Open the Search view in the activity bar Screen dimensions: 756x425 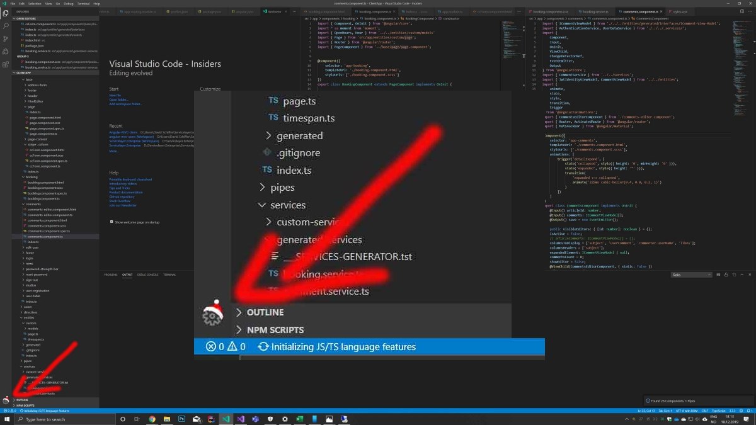pos(6,25)
